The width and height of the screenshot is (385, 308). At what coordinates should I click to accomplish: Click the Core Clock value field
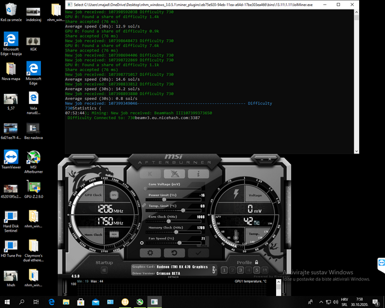tap(200, 217)
